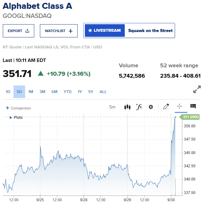Choose the ALL time range
Viewport: 203px width, 205px height.
tap(103, 92)
